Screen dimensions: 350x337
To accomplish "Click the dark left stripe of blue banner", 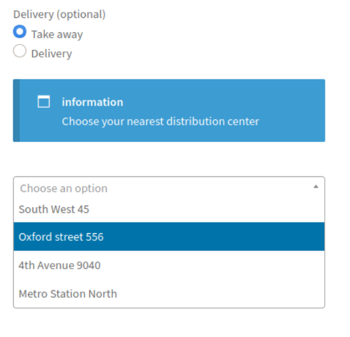I will coord(16,110).
